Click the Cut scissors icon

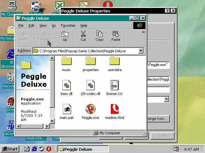point(83,34)
